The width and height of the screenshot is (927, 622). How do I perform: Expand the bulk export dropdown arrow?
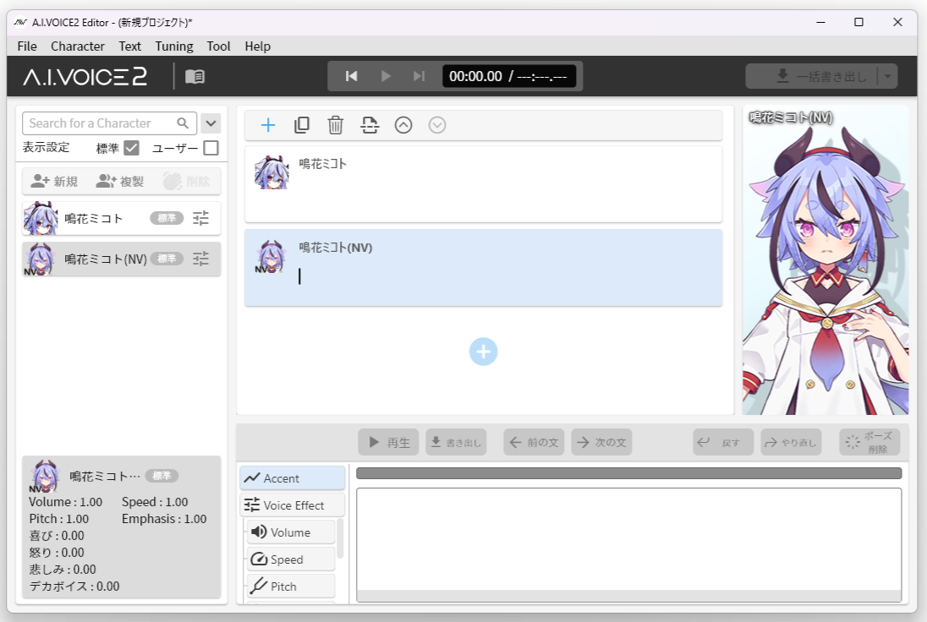(887, 76)
